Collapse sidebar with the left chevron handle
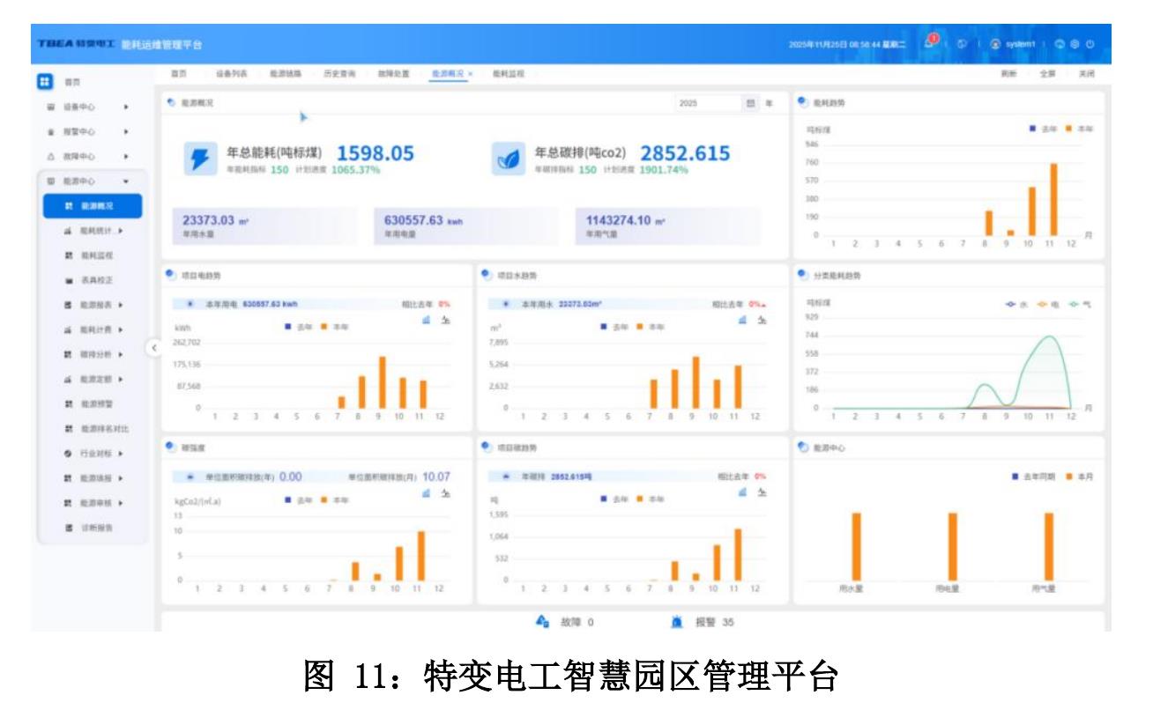The width and height of the screenshot is (1153, 710). coord(154,348)
